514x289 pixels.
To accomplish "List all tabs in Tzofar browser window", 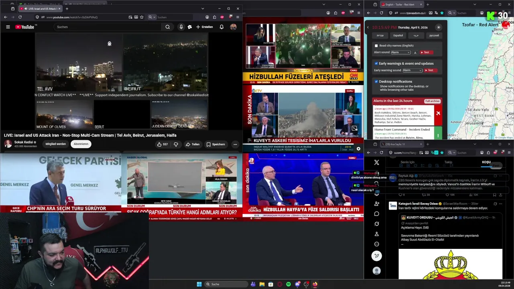I will pos(475,4).
